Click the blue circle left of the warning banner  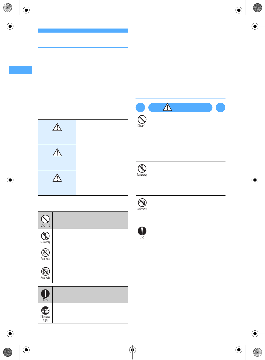[140, 108]
